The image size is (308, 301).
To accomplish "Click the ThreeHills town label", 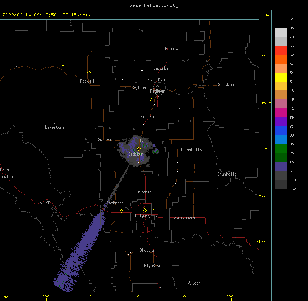I will 191,149.
